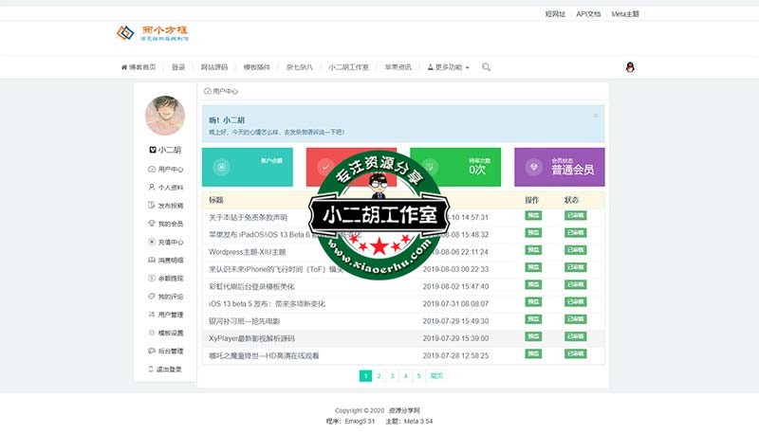Open the 网站源码 nav item
The width and height of the screenshot is (759, 434).
[x=213, y=67]
